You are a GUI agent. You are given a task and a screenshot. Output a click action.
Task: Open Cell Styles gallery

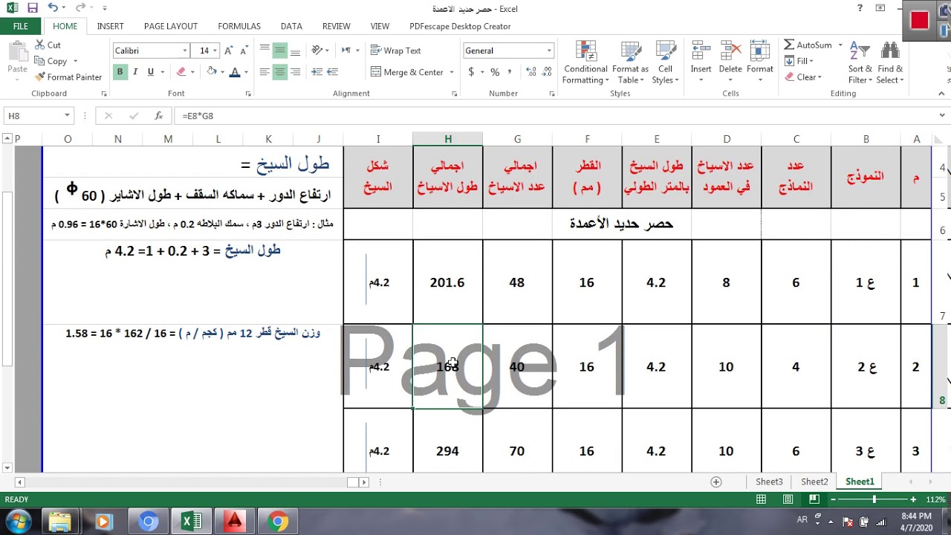coord(665,62)
